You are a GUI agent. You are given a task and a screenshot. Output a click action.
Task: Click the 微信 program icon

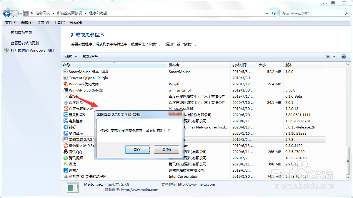point(66,164)
